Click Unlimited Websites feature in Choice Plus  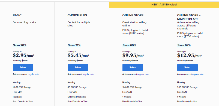[x=77, y=97]
